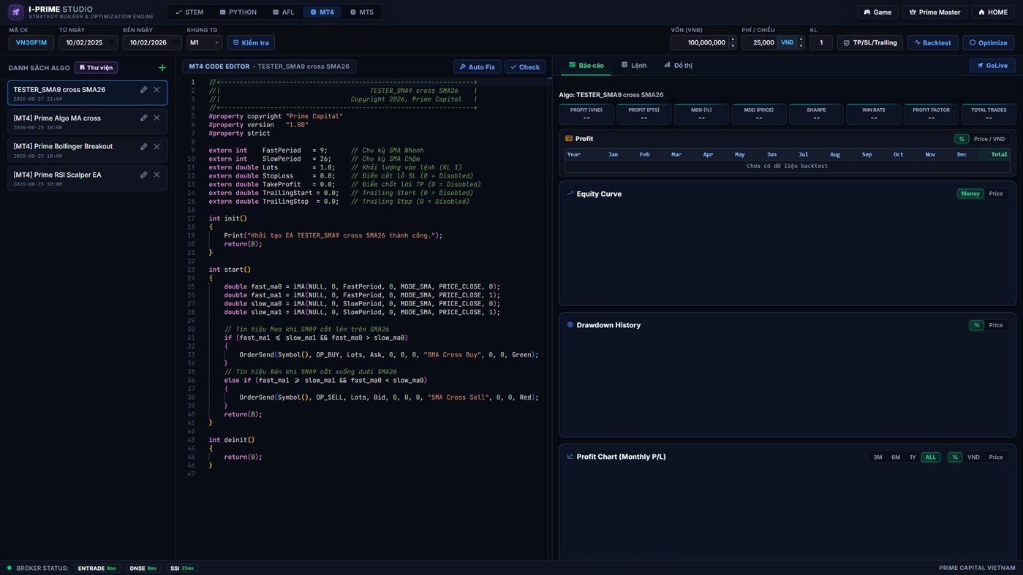Increase the Phí / Chiều fee value
This screenshot has height=575, width=1023.
pos(801,39)
